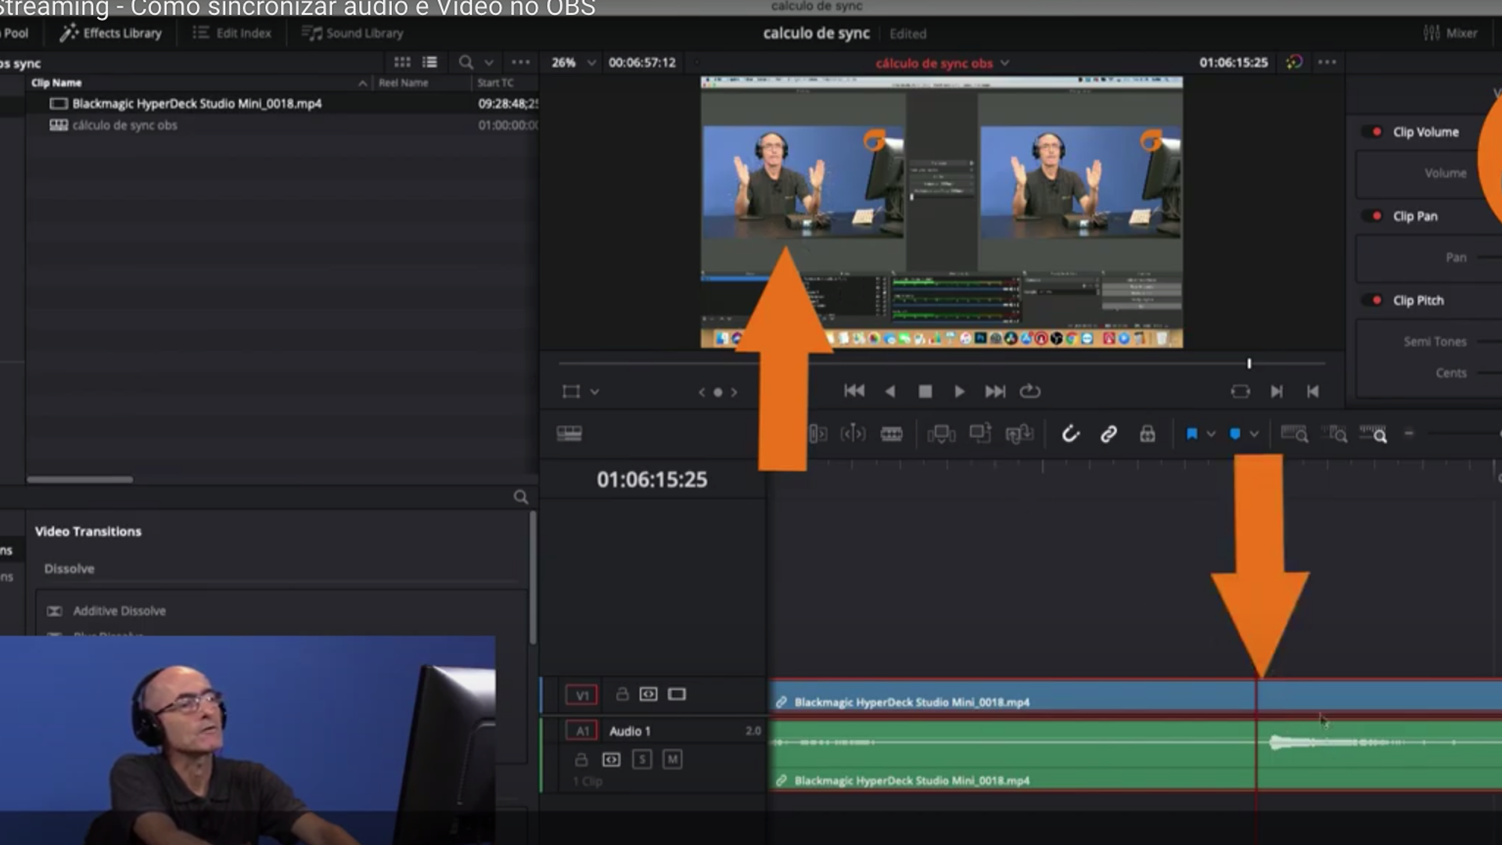Open the Sound Library panel

click(x=353, y=33)
